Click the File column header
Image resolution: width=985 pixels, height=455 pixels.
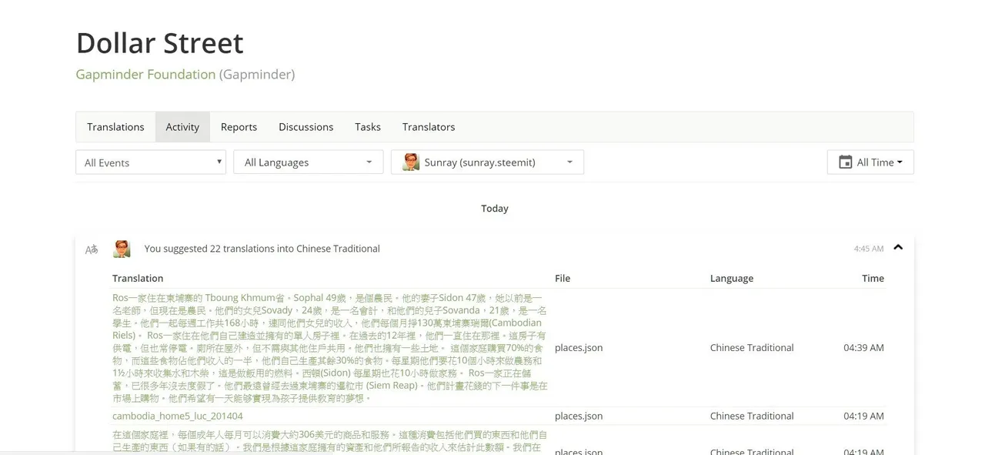[x=563, y=279]
